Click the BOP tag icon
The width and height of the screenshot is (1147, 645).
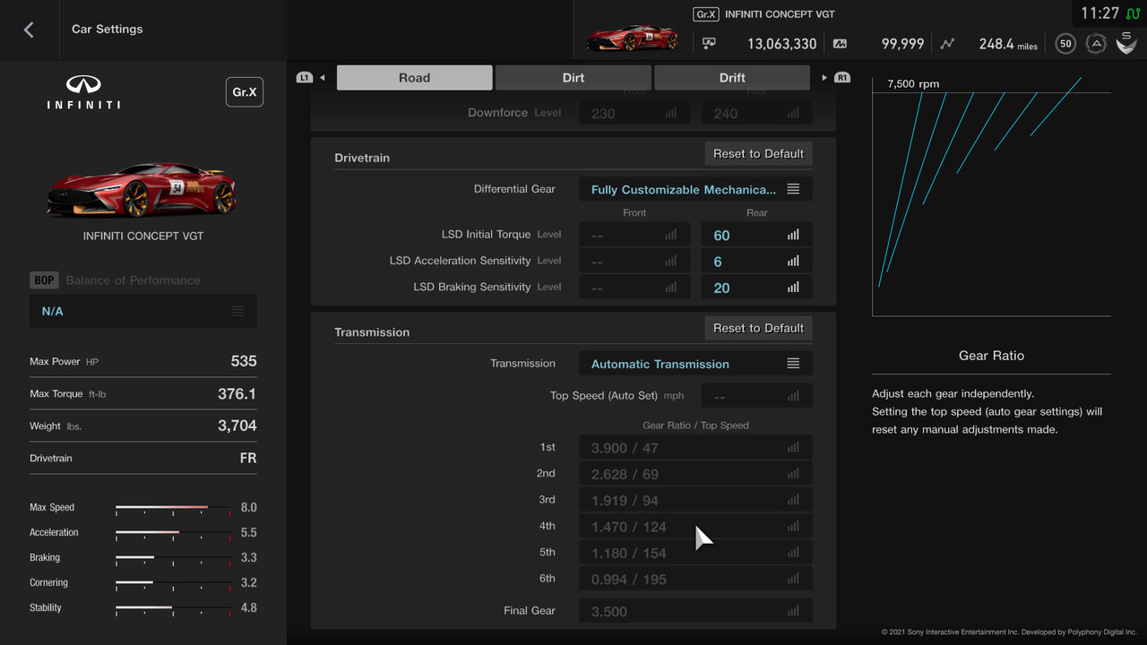point(44,280)
